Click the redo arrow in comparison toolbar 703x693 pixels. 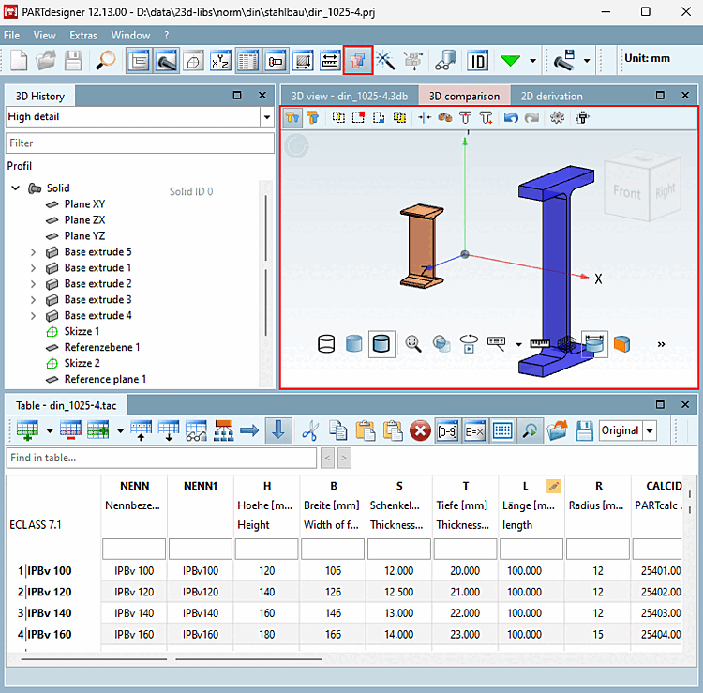pyautogui.click(x=531, y=117)
